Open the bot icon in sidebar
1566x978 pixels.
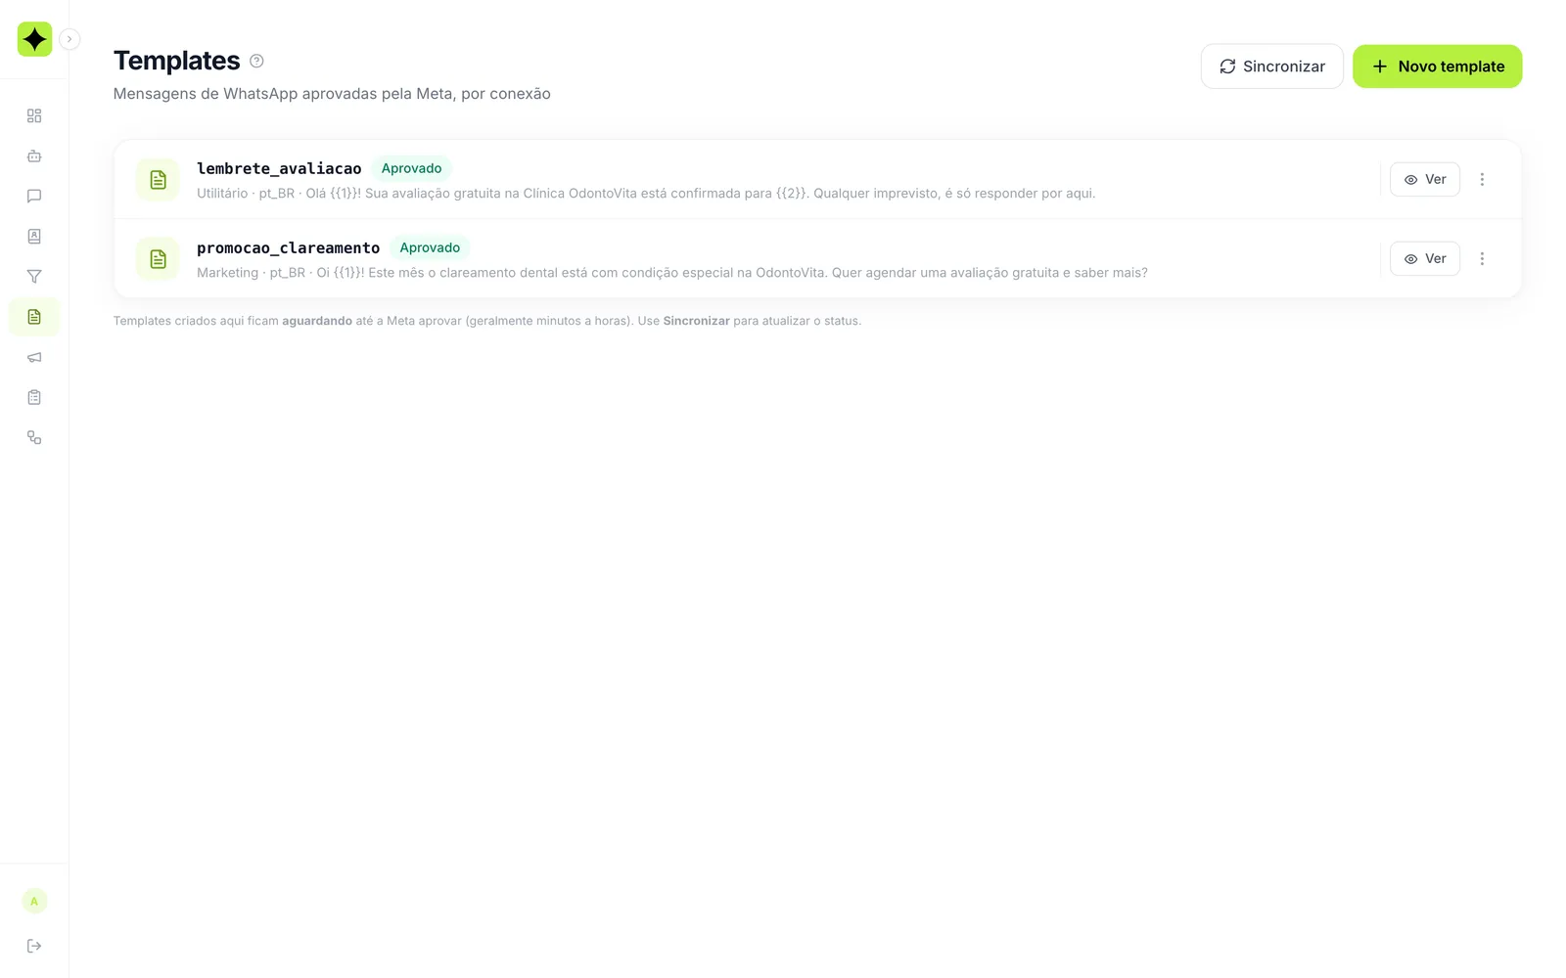coord(34,156)
